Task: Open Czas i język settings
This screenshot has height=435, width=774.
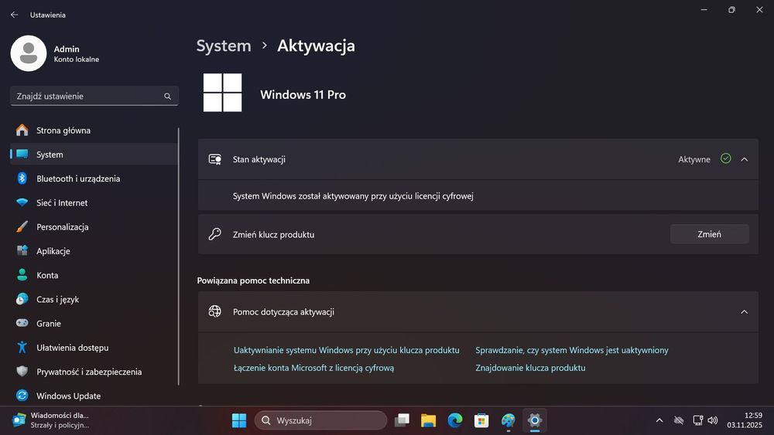Action: coord(94,299)
